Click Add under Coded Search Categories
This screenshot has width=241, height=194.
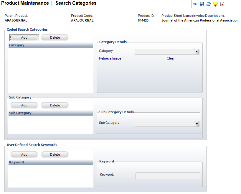24,37
